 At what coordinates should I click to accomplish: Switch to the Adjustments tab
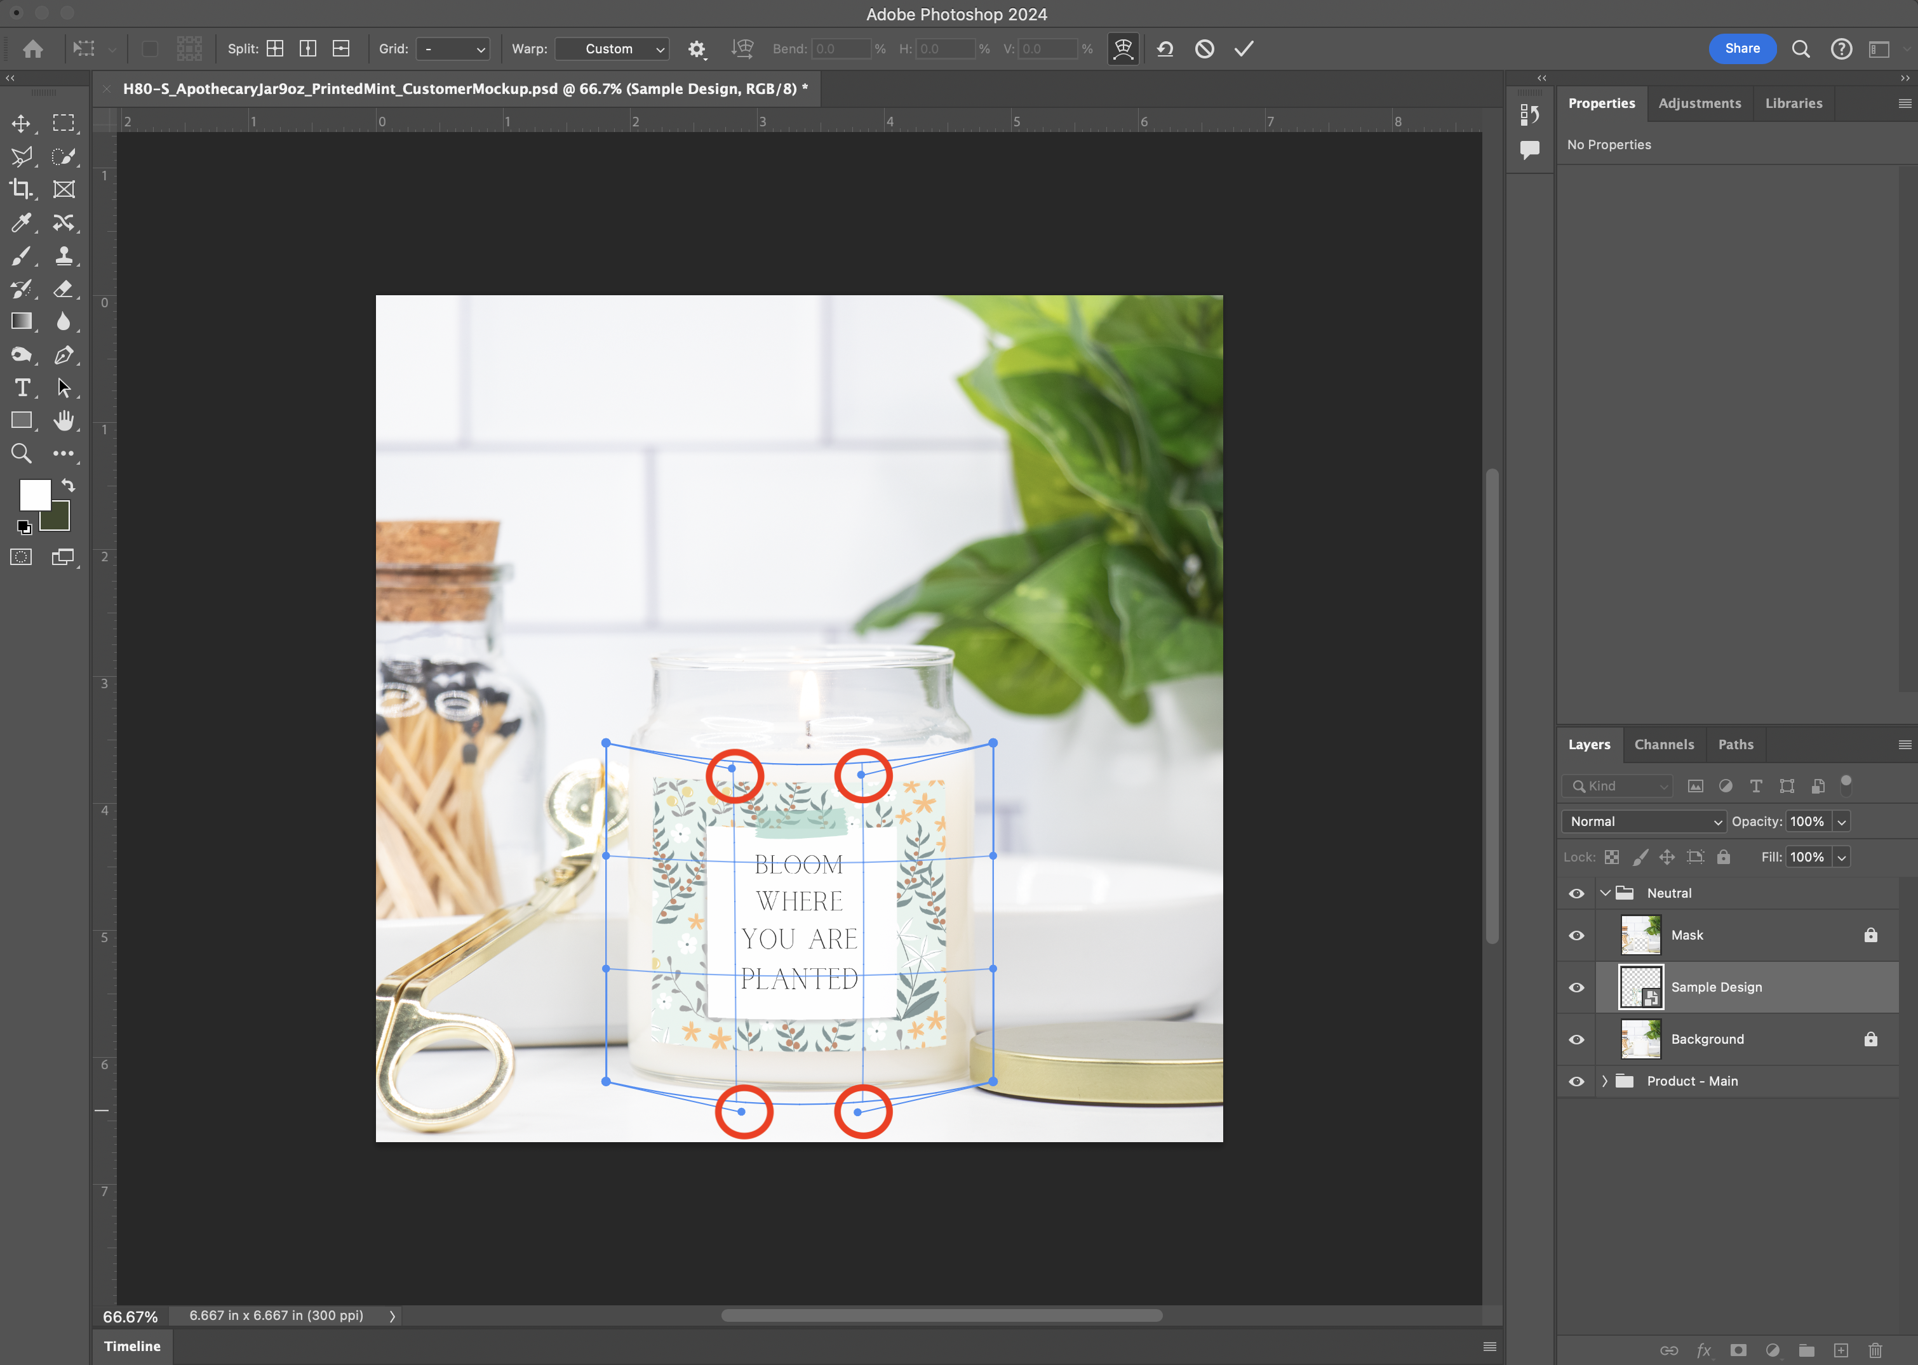click(1700, 103)
